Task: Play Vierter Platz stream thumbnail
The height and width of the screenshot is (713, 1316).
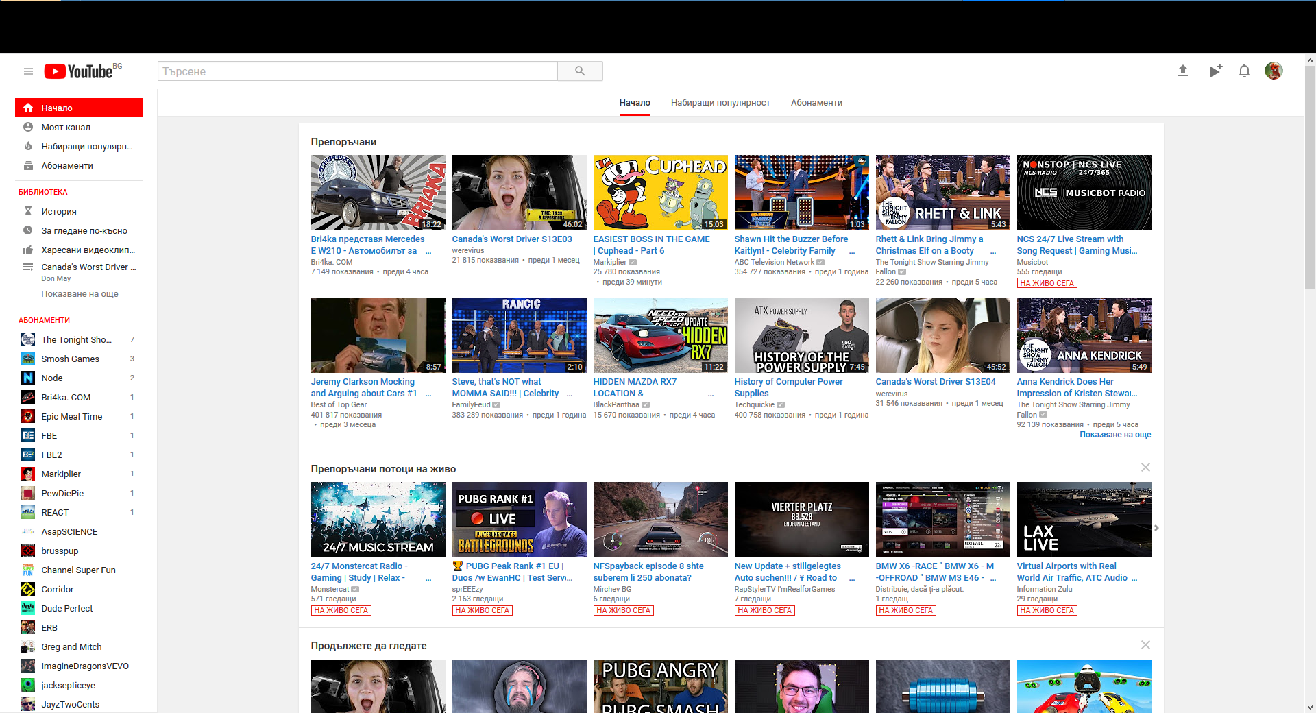Action: pos(801,520)
